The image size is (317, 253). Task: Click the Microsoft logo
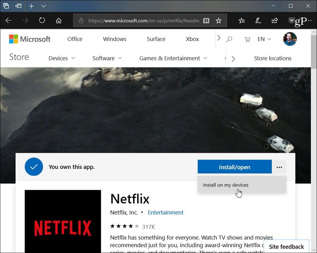tap(30, 39)
